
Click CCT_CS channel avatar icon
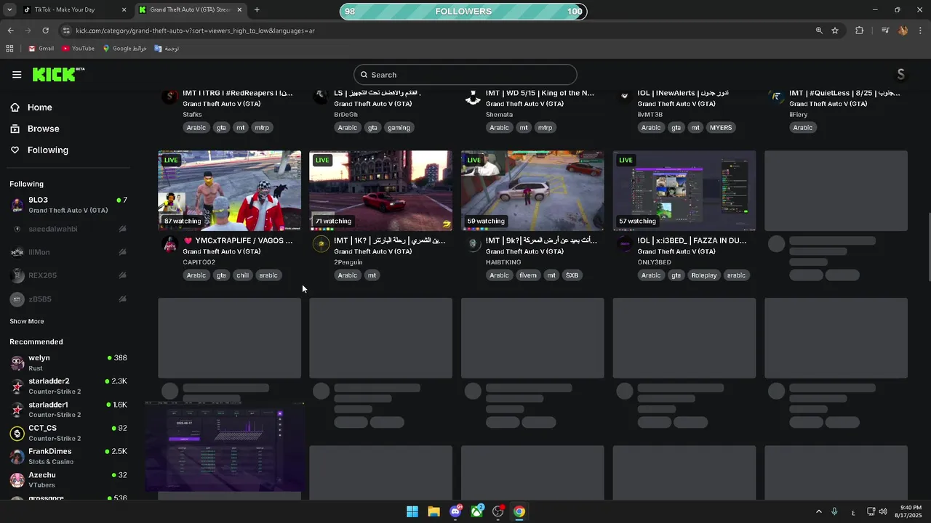click(x=17, y=434)
